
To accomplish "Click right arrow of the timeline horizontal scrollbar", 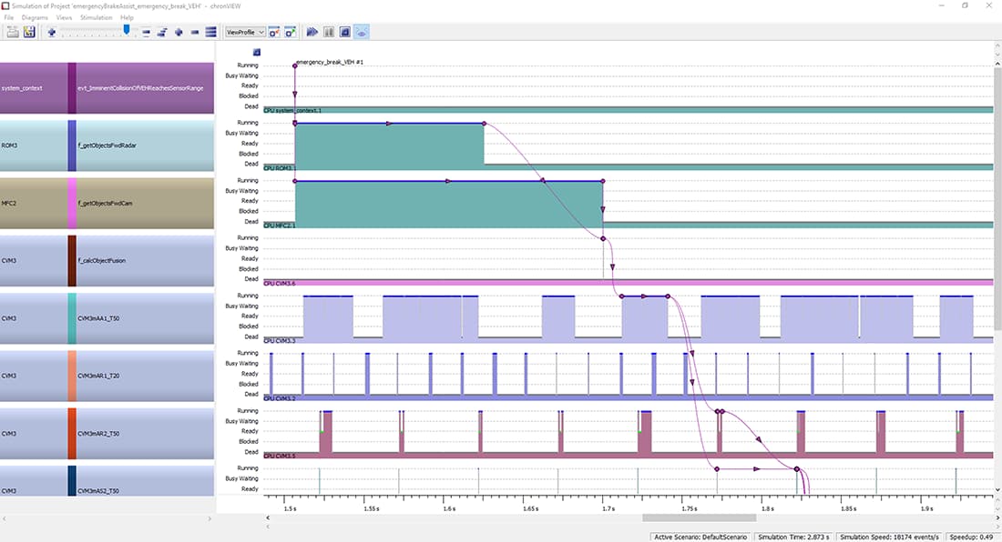I will (x=997, y=517).
